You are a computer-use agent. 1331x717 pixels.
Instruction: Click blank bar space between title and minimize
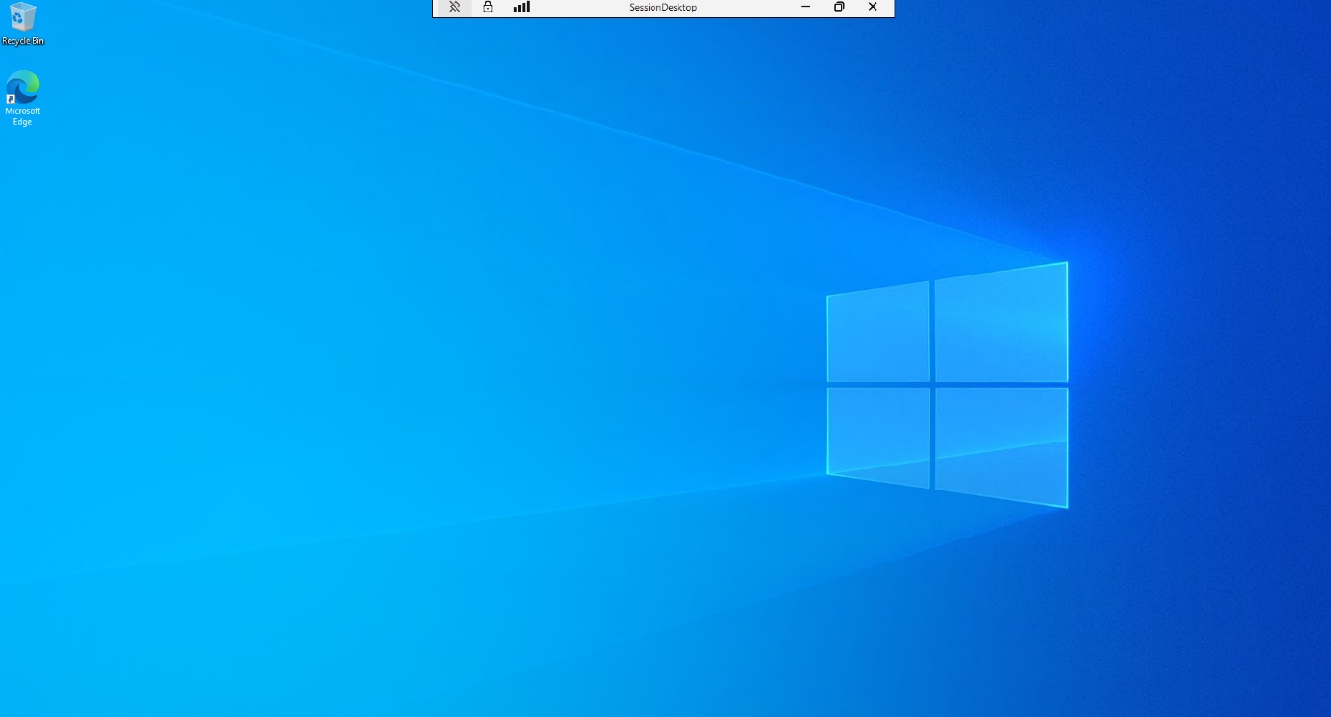point(750,7)
